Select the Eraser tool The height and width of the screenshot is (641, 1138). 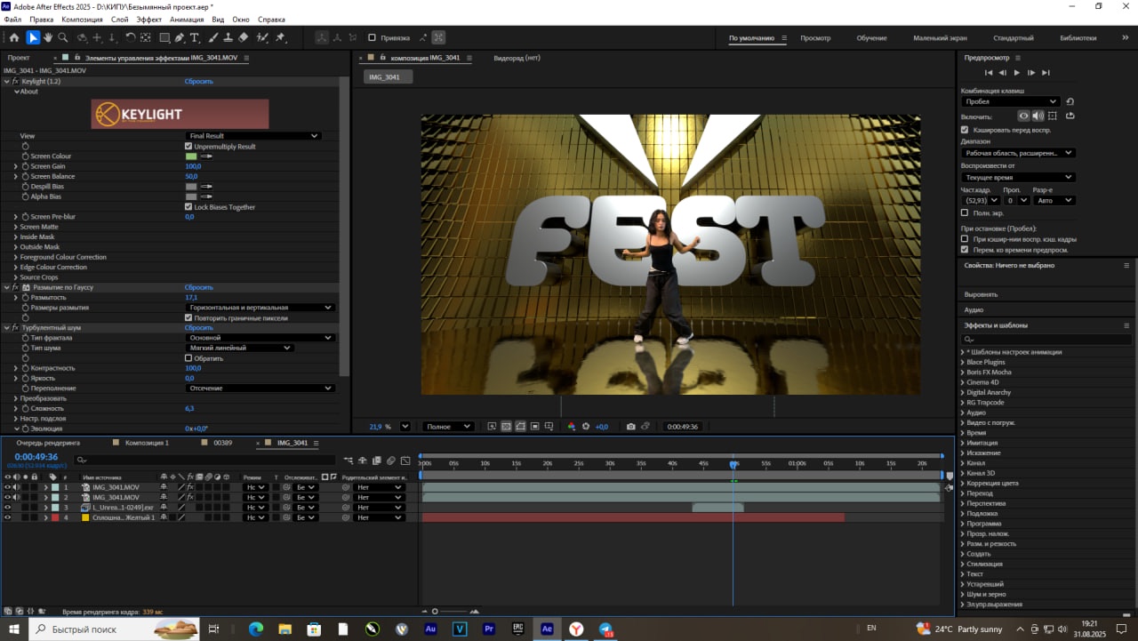[x=244, y=37]
